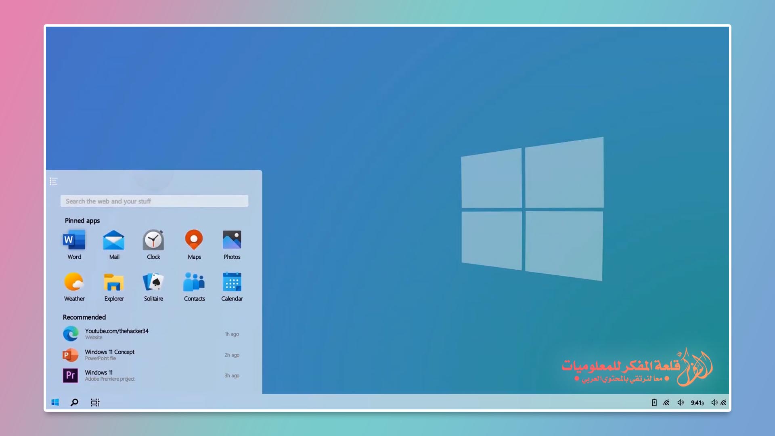Click the network status indicator icon
Image resolution: width=775 pixels, height=436 pixels.
[667, 402]
